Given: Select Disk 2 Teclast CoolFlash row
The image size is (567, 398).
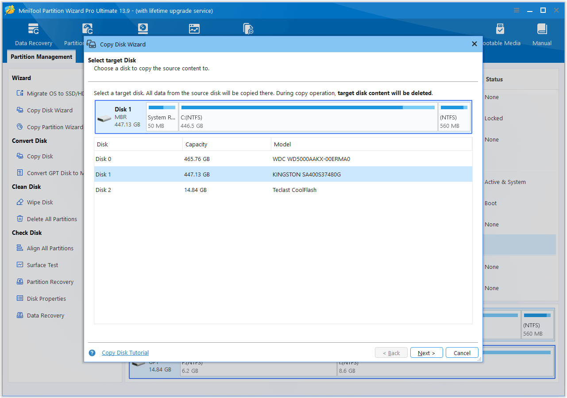Looking at the screenshot, I should 283,190.
